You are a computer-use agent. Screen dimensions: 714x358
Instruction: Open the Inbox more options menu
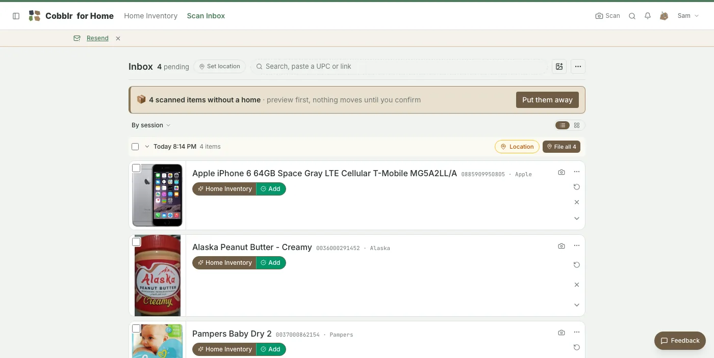click(578, 66)
